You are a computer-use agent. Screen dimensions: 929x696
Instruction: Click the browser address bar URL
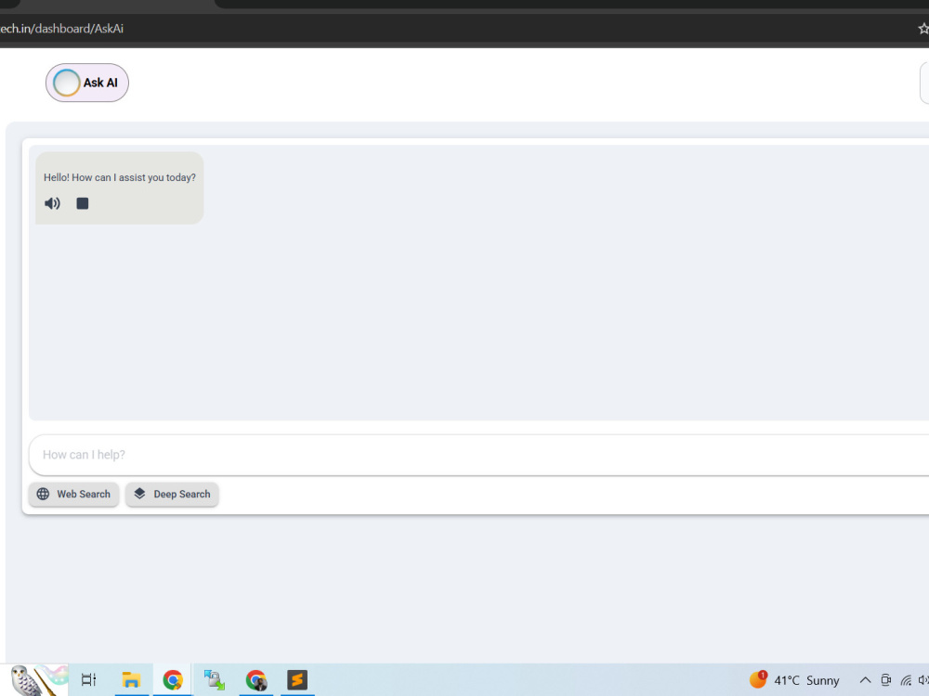(61, 29)
